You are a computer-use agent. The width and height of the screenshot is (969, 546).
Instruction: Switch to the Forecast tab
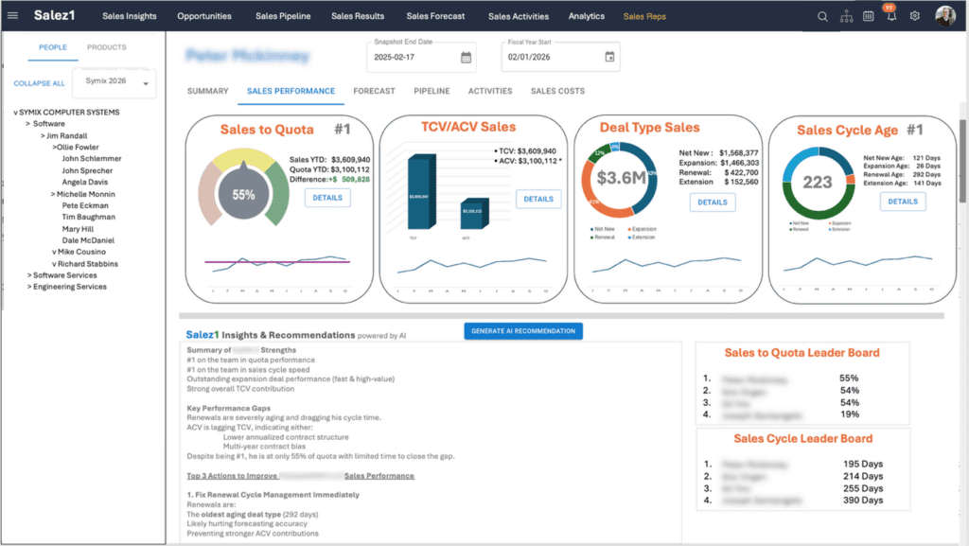coord(374,91)
